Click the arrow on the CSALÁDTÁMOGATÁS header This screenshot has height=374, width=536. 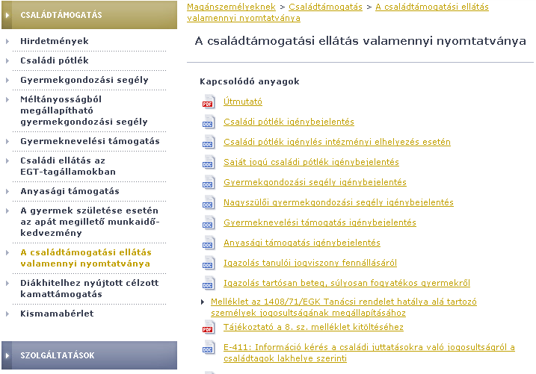7,15
